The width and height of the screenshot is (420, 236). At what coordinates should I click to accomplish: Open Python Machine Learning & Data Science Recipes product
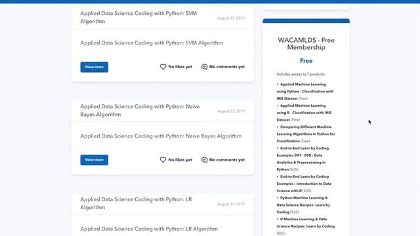coord(303,205)
